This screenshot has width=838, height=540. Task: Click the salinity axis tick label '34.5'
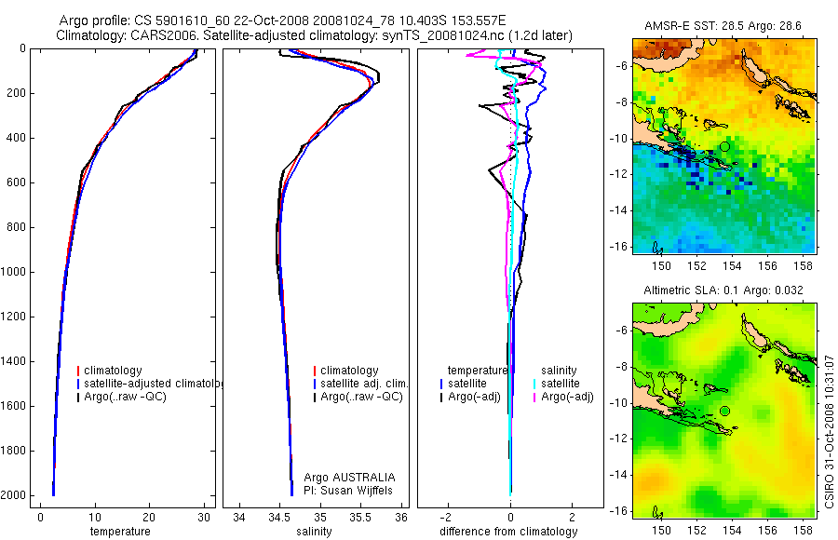point(279,518)
